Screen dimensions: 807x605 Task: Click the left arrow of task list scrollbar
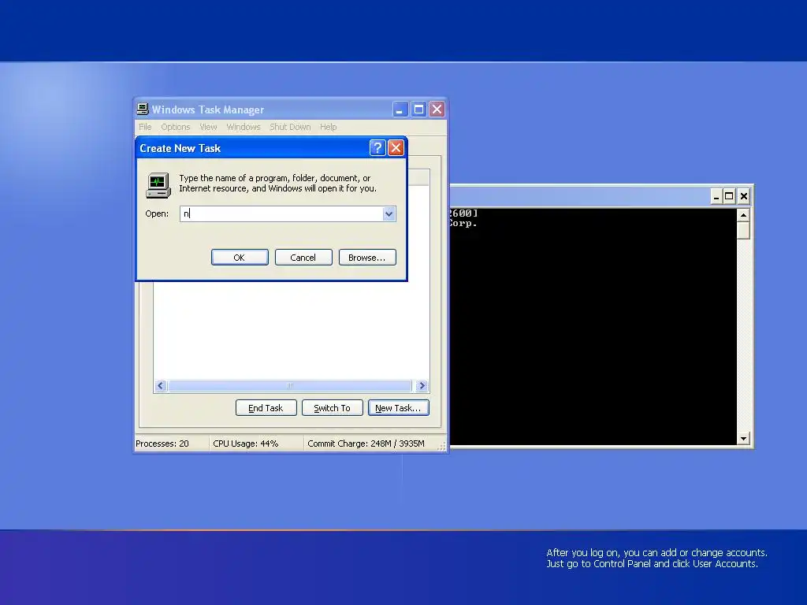161,386
